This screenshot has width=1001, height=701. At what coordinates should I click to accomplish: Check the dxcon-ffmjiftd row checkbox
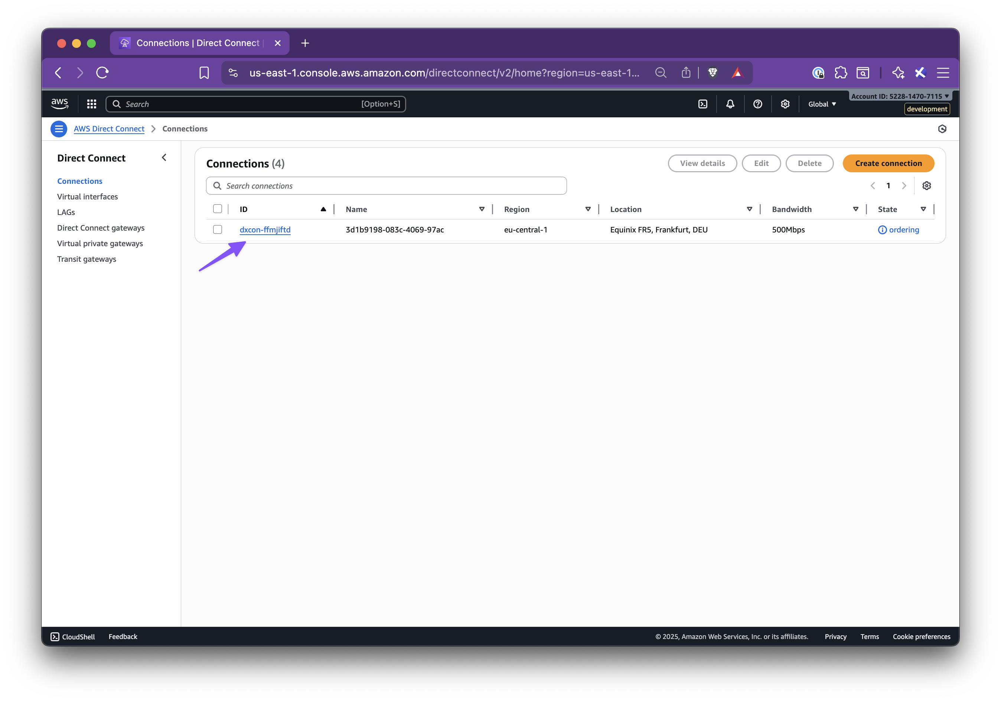(x=218, y=229)
